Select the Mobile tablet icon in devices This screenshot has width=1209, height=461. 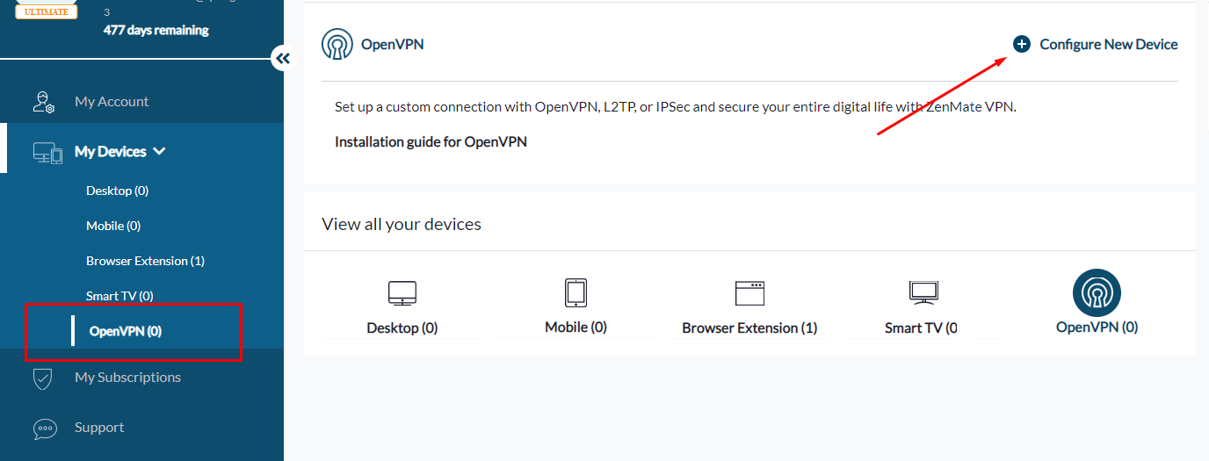(576, 292)
